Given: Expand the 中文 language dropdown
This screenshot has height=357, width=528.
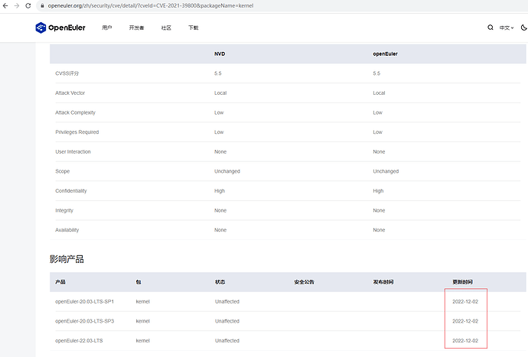Looking at the screenshot, I should tap(506, 28).
